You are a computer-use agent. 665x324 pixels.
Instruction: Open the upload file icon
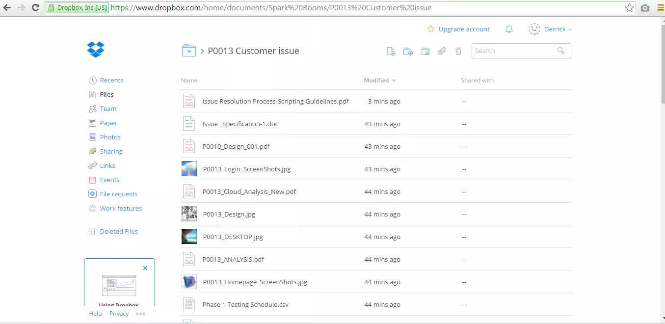pos(391,51)
